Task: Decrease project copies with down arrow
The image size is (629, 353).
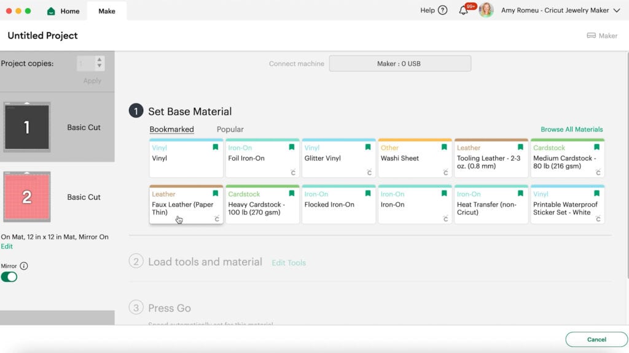Action: pos(100,66)
